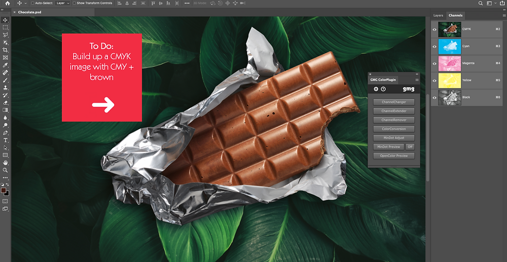Select the Frame tool
This screenshot has height=262, width=507.
(x=6, y=57)
